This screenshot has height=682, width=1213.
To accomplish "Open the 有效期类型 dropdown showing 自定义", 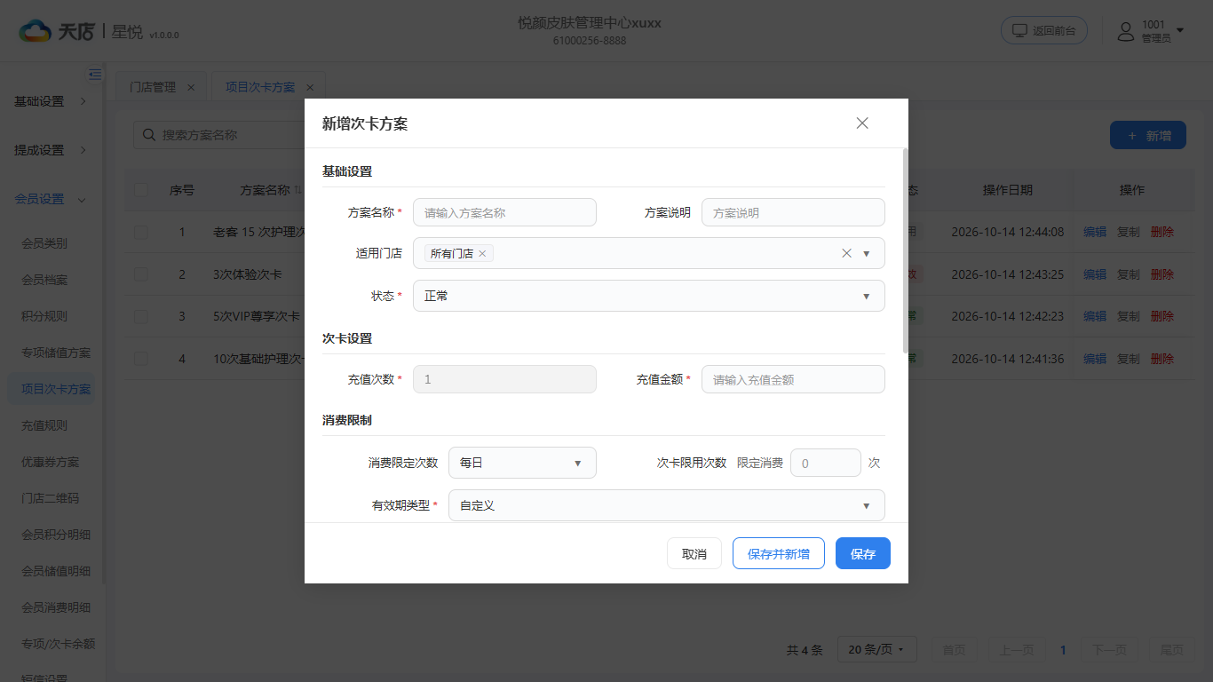I will coord(667,505).
